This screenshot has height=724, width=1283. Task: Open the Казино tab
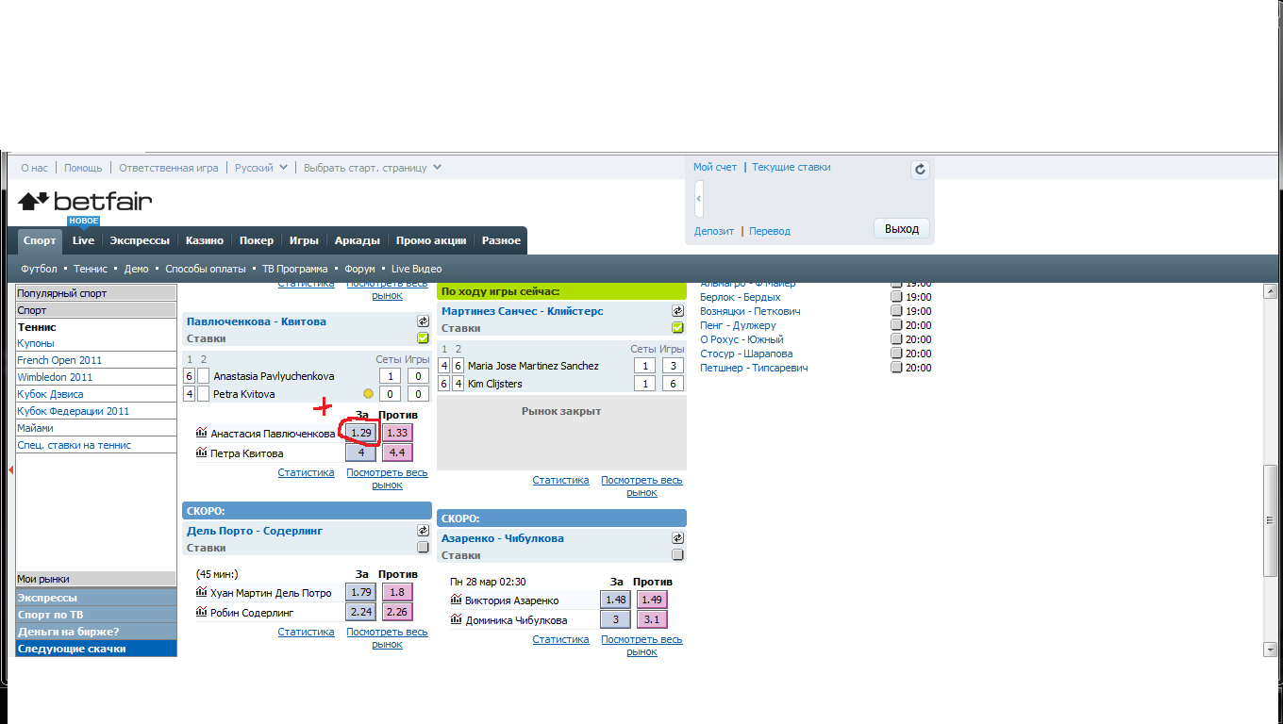(205, 240)
